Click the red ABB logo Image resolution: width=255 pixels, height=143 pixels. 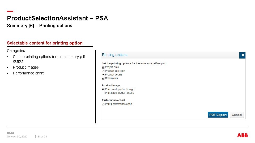click(x=243, y=135)
